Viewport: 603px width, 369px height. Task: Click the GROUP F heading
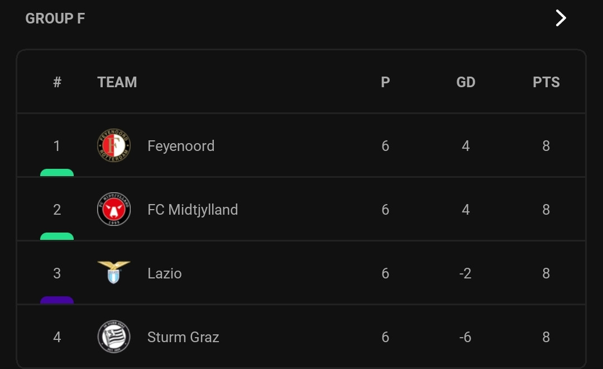point(55,18)
